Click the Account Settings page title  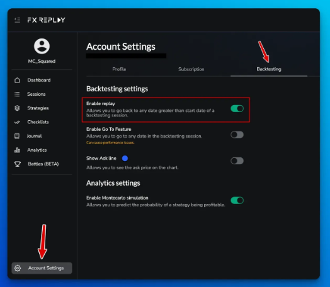tap(121, 47)
